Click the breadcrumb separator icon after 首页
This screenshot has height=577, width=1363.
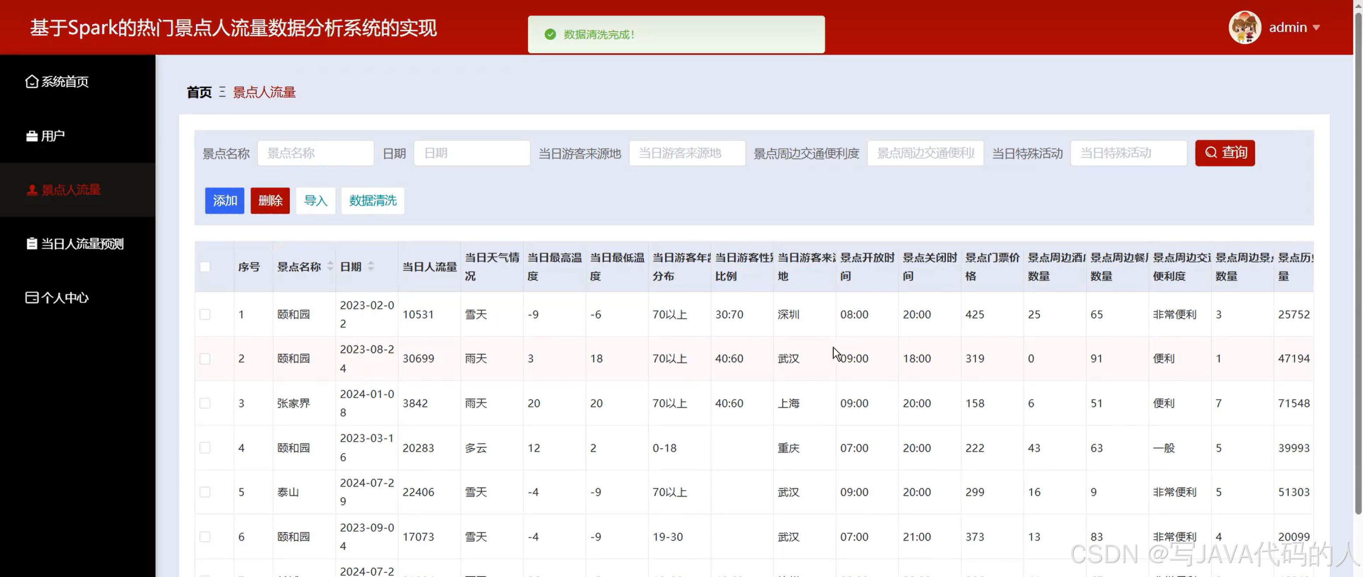pos(222,92)
